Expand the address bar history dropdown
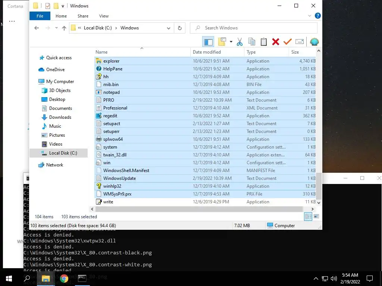The image size is (382, 286). (168, 28)
